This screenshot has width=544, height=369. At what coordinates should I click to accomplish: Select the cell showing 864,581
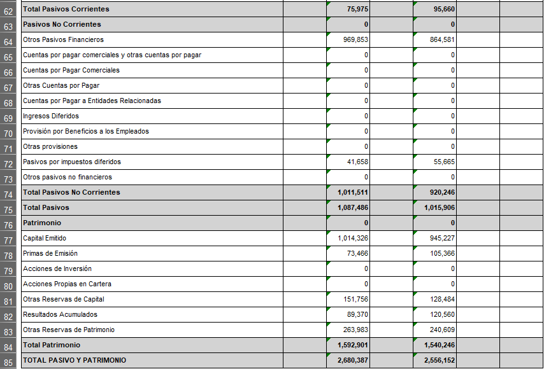point(434,39)
